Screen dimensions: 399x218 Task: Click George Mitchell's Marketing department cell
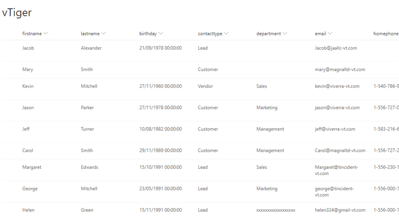pyautogui.click(x=266, y=189)
